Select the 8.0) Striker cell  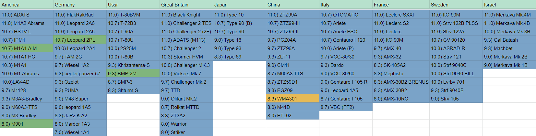pos(186,132)
